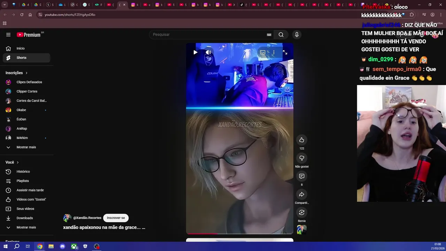This screenshot has height=251, width=446.
Task: Hit the Não gostei dislike button
Action: coord(302,158)
